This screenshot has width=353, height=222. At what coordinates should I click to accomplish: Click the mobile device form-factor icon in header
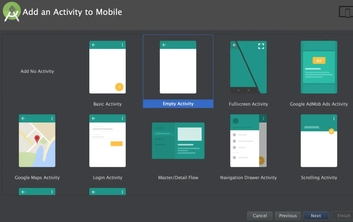click(x=346, y=12)
